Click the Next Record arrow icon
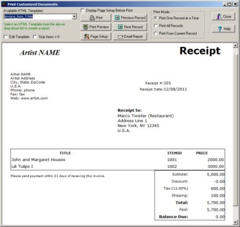 pos(120,27)
